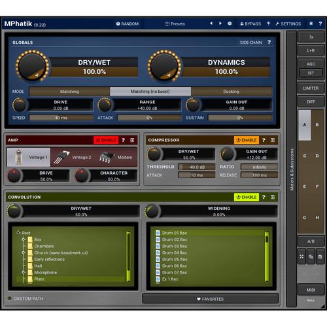Open AMP section help icon

coord(123,140)
